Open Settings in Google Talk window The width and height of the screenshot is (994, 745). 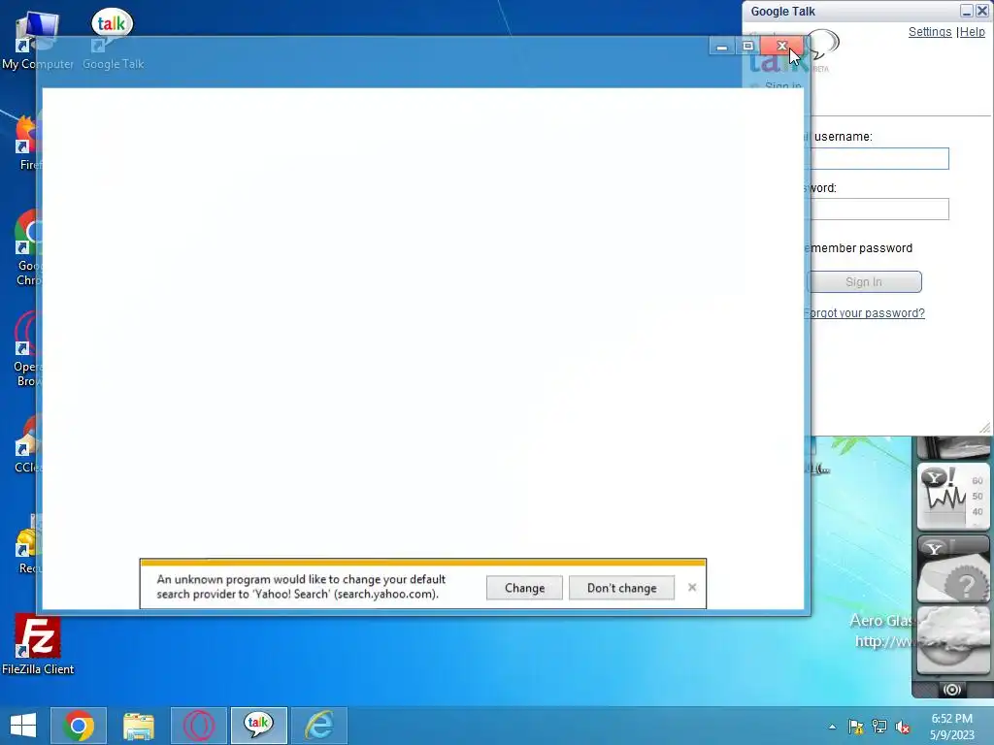(929, 32)
